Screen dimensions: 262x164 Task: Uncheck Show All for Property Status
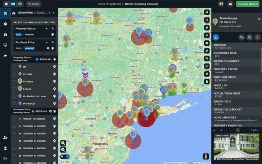[37, 59]
